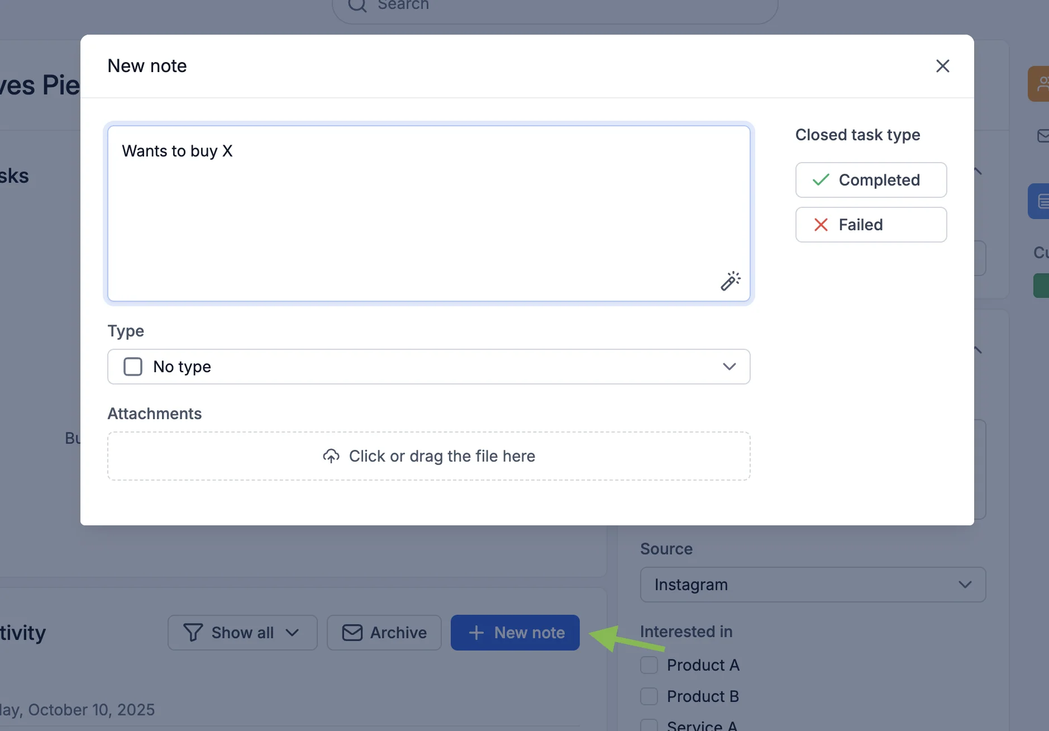Click the blue notes list icon in right sidebar
This screenshot has width=1049, height=731.
(1039, 201)
